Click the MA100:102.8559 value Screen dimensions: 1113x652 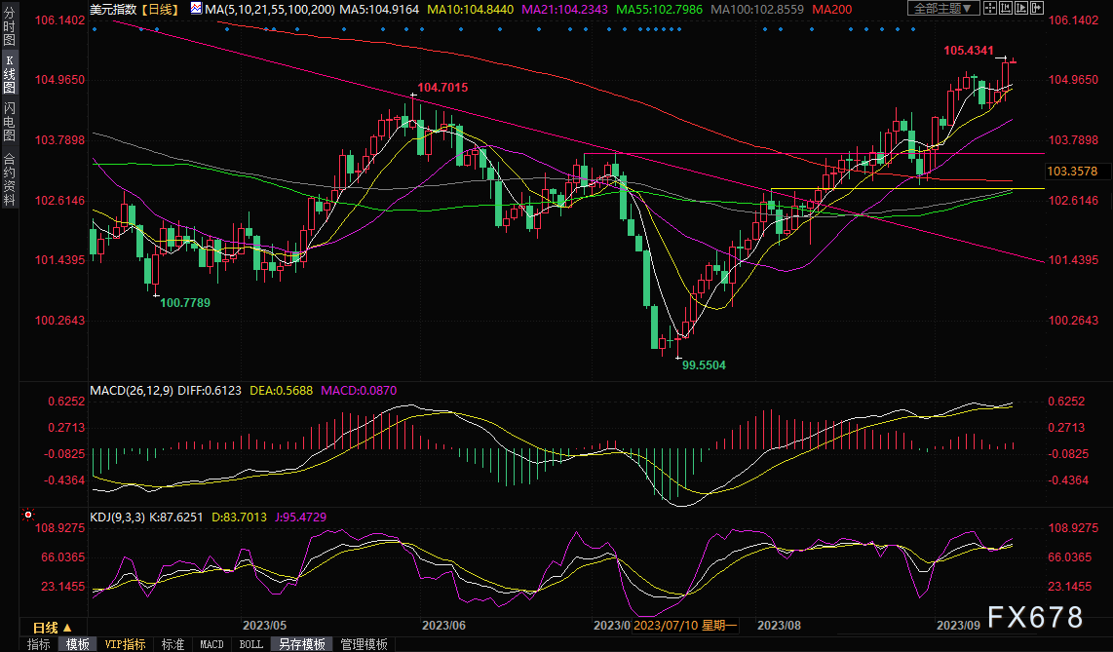point(756,9)
